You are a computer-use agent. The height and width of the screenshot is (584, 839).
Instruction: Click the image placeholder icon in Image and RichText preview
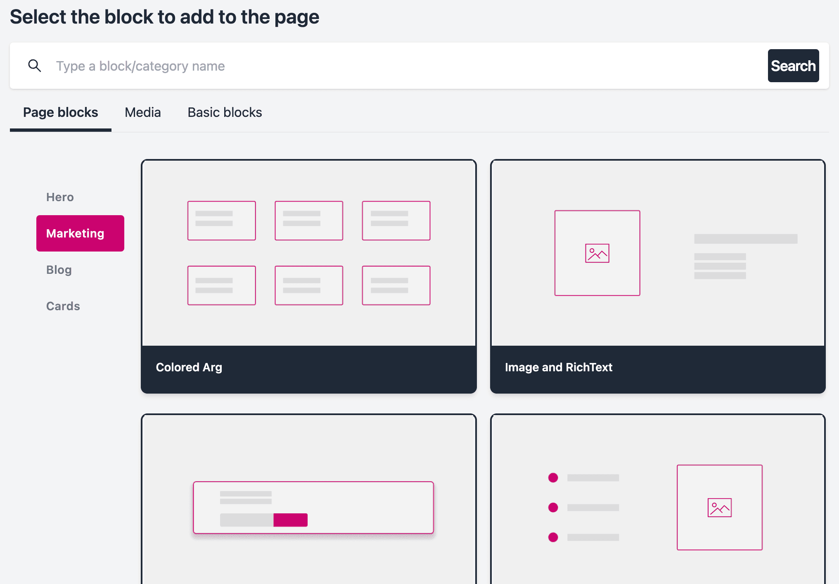[597, 253]
